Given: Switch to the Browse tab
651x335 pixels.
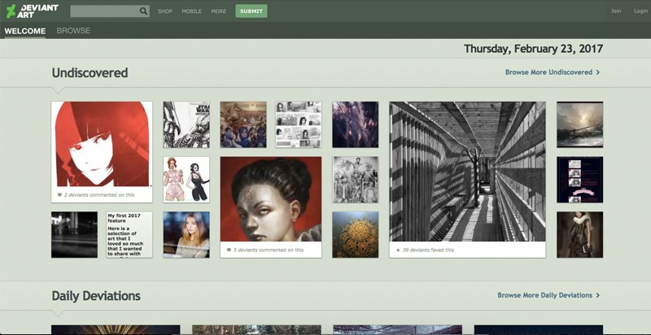Looking at the screenshot, I should pyautogui.click(x=73, y=31).
